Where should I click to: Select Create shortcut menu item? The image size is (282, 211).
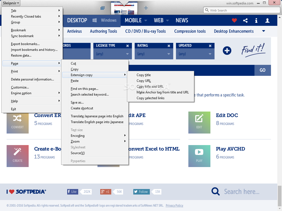[95, 108]
